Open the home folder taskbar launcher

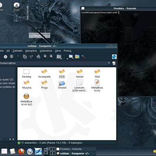(12, 152)
